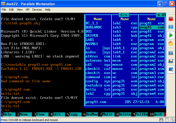The width and height of the screenshot is (176, 123).
Task: Select the autoexec bat file
Action: tap(98, 61)
